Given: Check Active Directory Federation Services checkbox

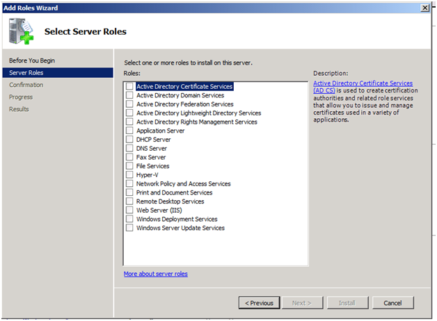Looking at the screenshot, I should [x=129, y=104].
